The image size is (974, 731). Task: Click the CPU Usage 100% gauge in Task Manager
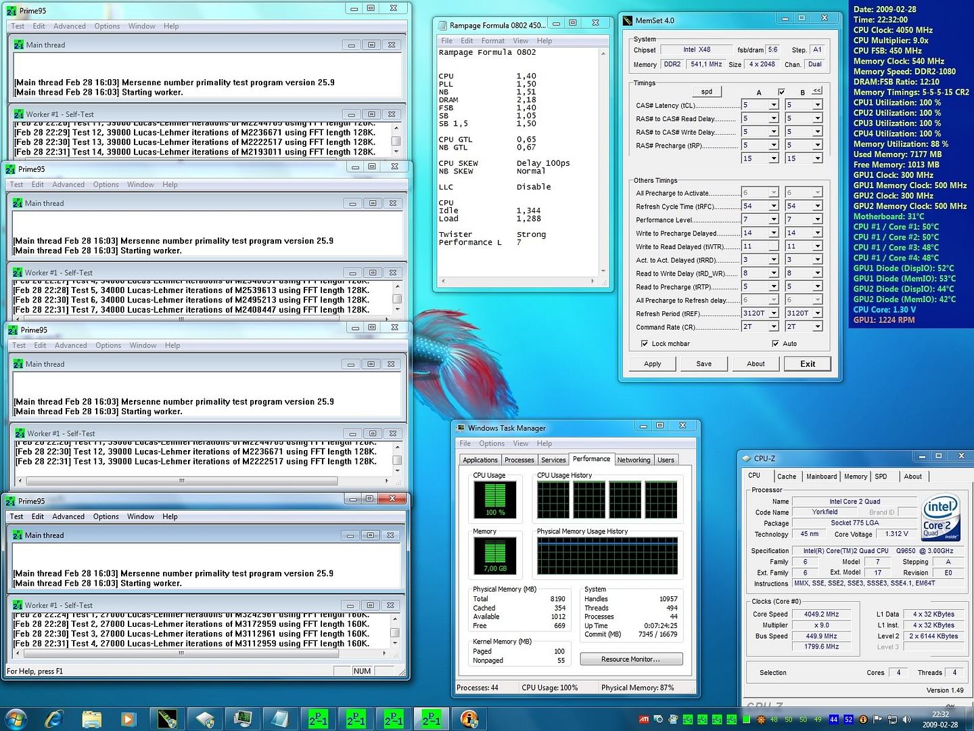pos(495,500)
